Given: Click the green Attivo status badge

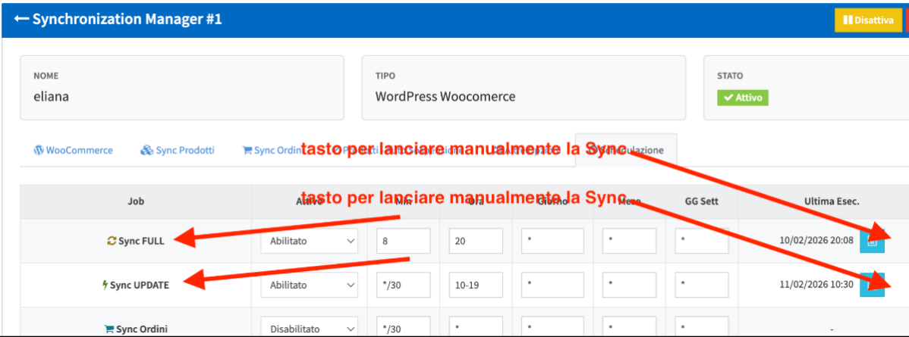Looking at the screenshot, I should pyautogui.click(x=743, y=98).
